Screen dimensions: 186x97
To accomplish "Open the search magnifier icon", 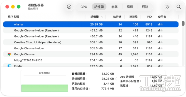I will coord(179,7).
